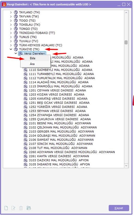
Task: Click the new record page icon
Action: [x=6, y=208]
